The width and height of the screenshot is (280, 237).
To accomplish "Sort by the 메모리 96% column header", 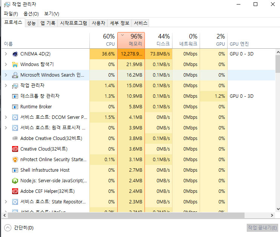I will (x=131, y=40).
